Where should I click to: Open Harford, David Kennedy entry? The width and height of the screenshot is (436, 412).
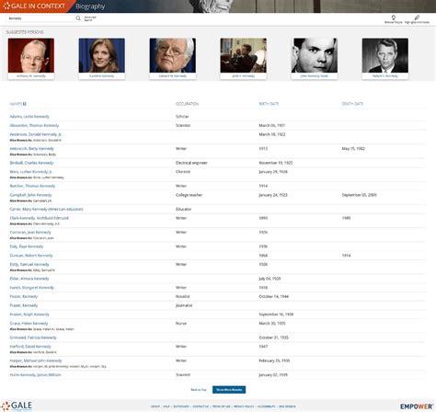click(30, 347)
